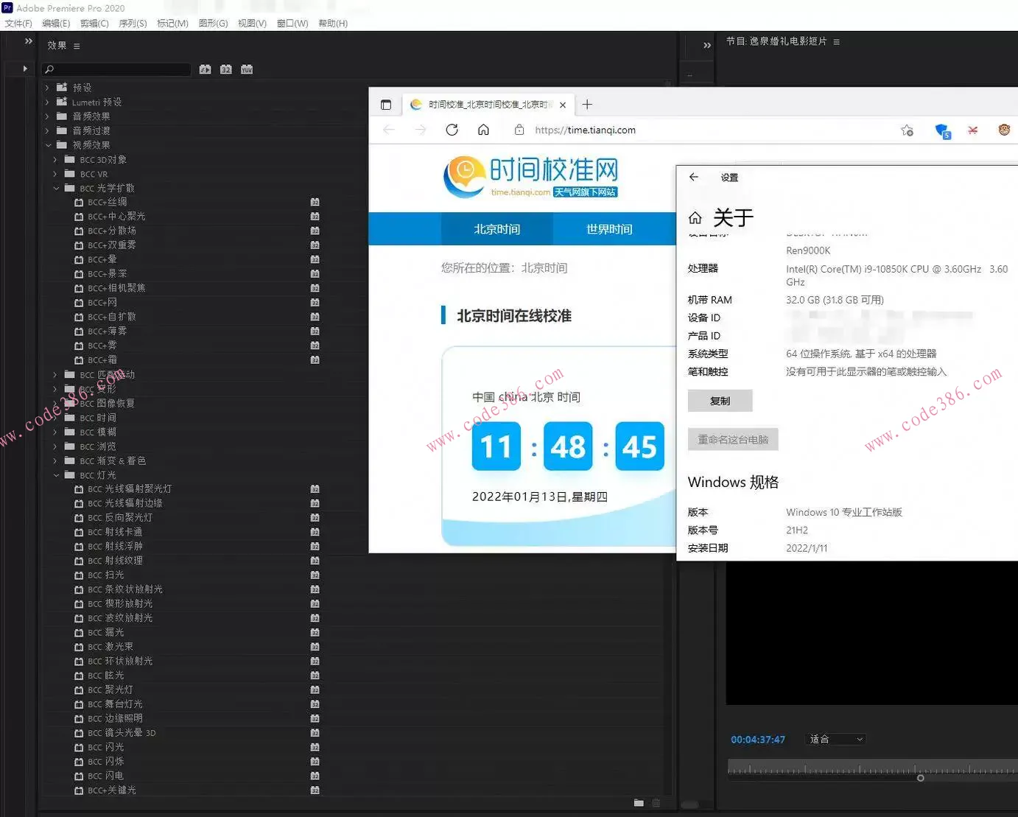Image resolution: width=1018 pixels, height=817 pixels.
Task: Expand the BCC VR folder
Action: coord(55,174)
